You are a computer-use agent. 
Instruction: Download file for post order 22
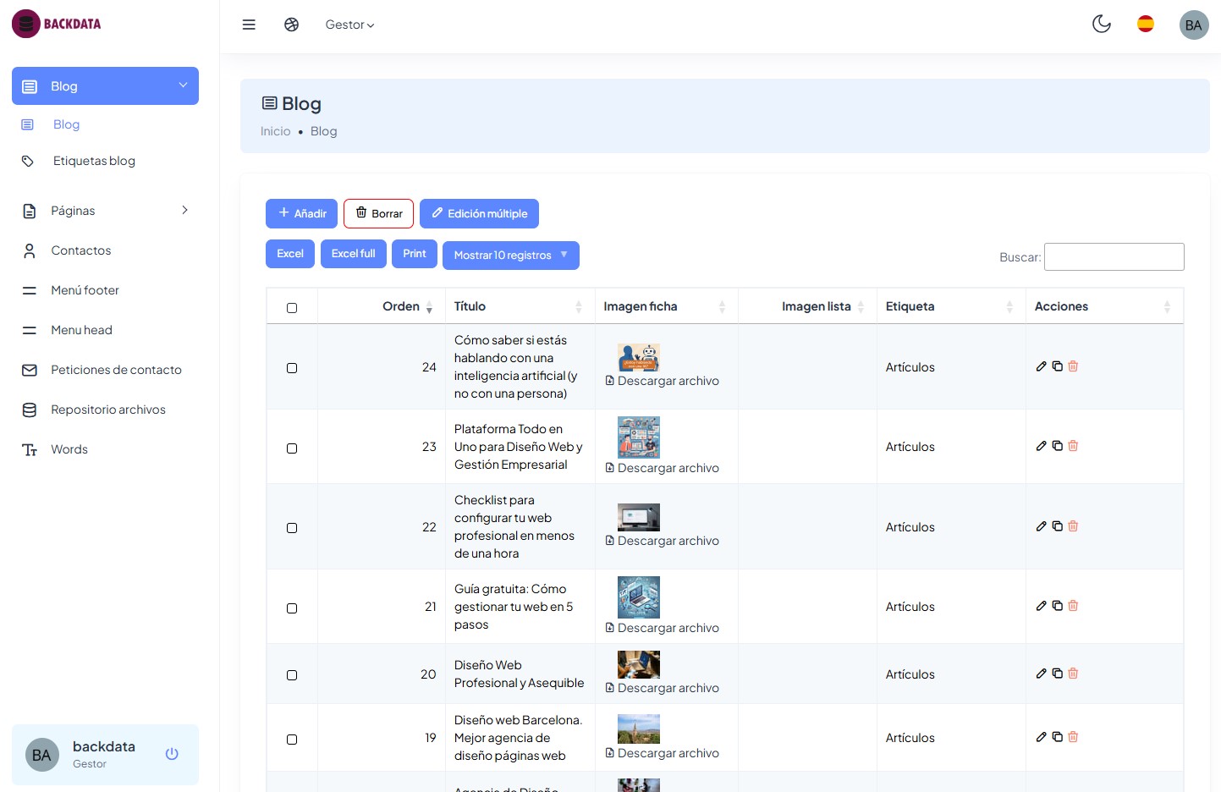663,541
